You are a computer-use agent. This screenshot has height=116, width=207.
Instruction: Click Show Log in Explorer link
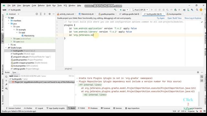pos(193,18)
